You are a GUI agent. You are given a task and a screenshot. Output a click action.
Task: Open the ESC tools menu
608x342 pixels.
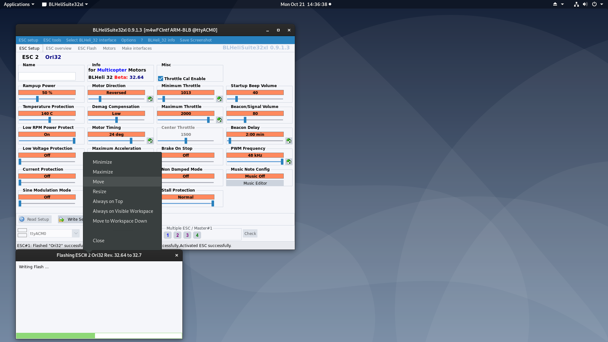52,40
